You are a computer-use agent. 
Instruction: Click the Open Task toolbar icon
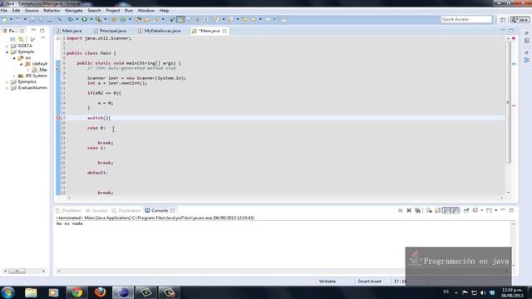click(147, 20)
